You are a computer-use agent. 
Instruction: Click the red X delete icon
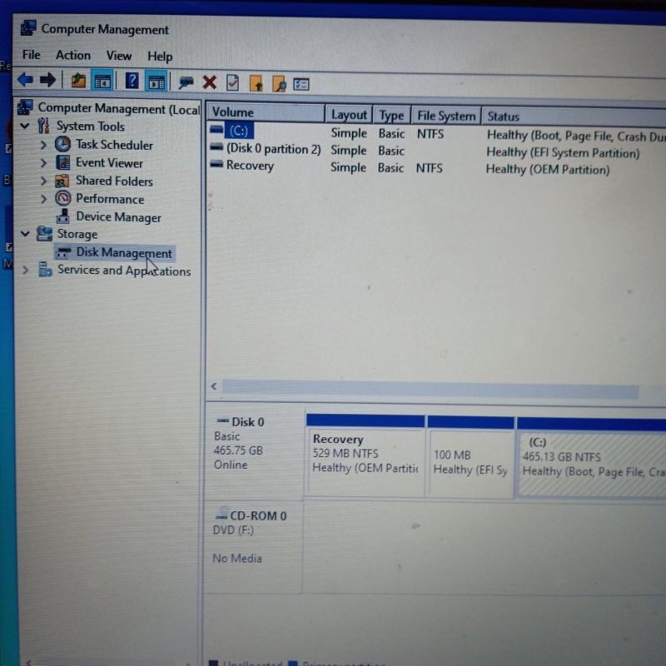click(210, 82)
